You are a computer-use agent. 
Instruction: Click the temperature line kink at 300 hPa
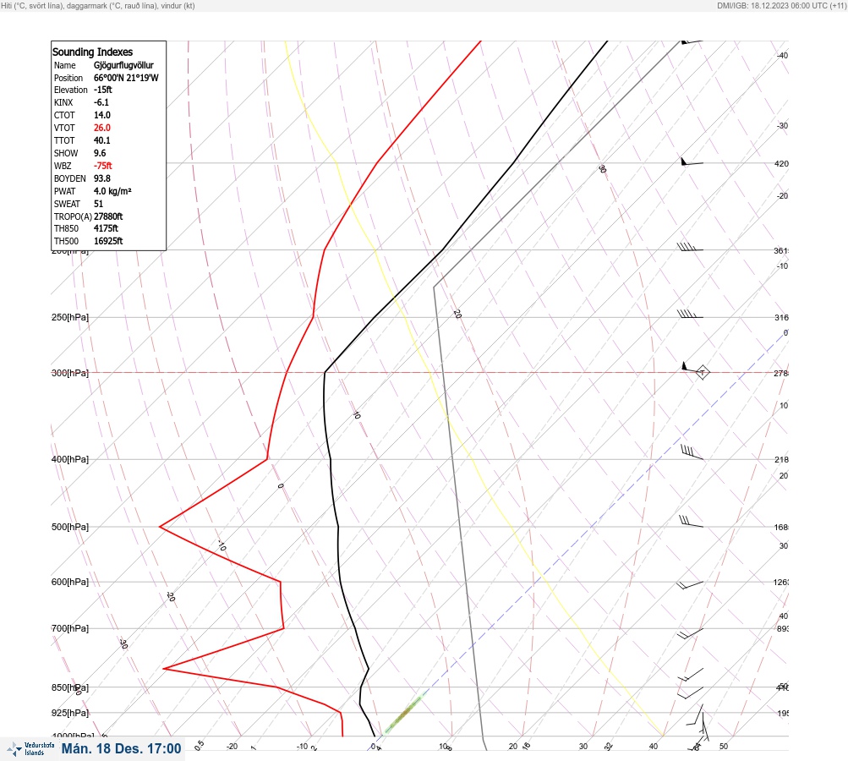tap(325, 373)
